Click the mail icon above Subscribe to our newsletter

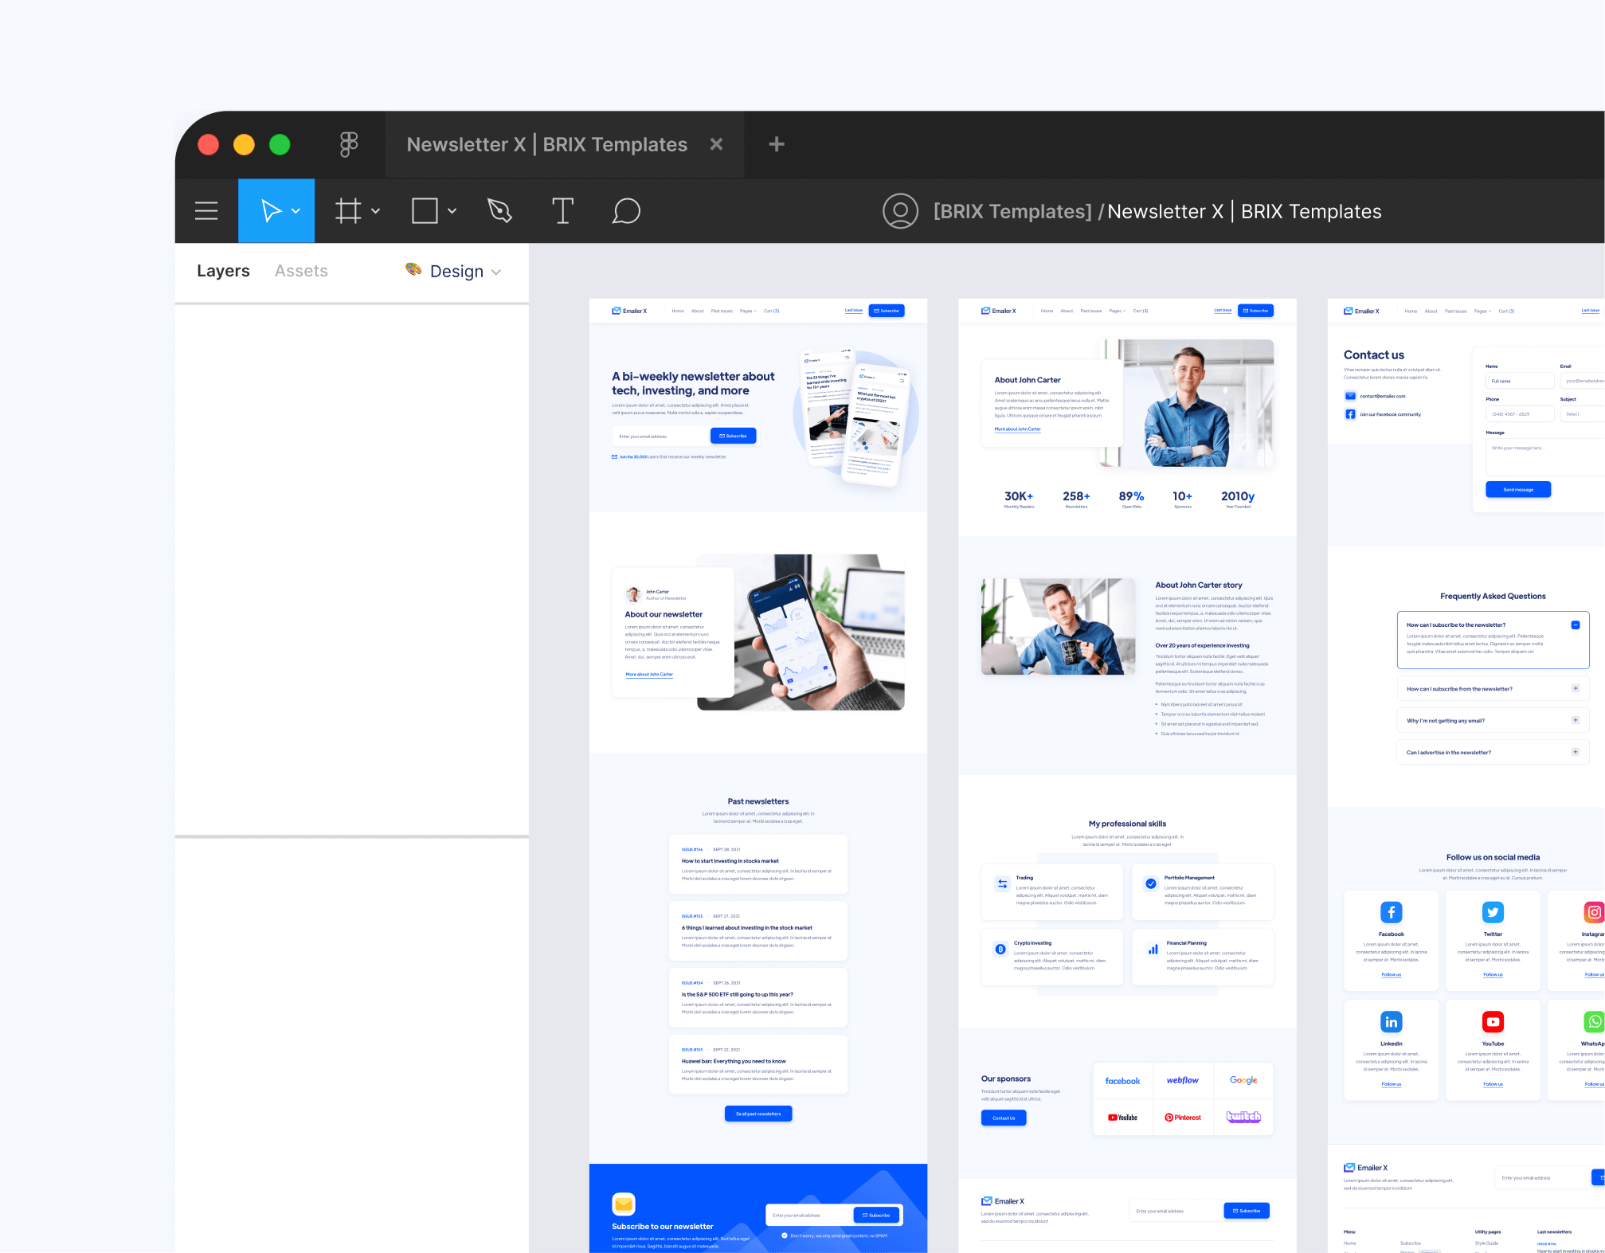click(x=624, y=1204)
